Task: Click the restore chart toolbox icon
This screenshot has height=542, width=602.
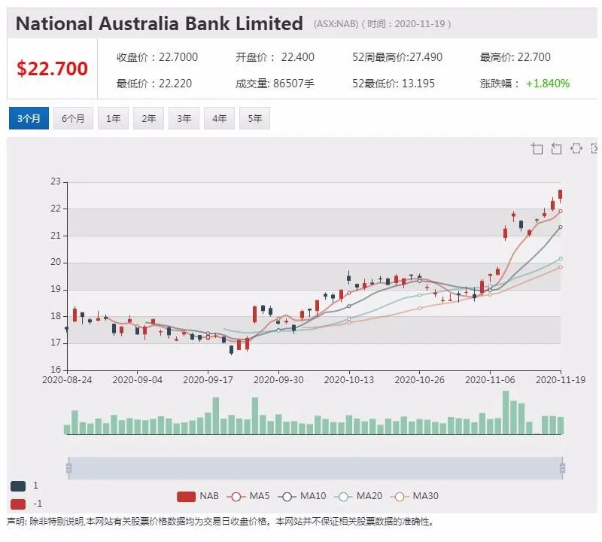Action: (x=576, y=148)
